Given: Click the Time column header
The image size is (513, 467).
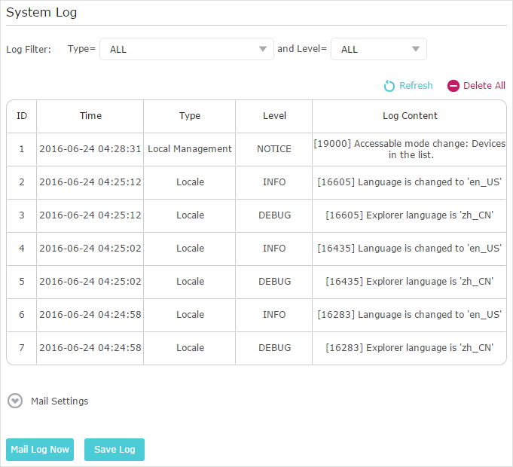Looking at the screenshot, I should pos(90,116).
